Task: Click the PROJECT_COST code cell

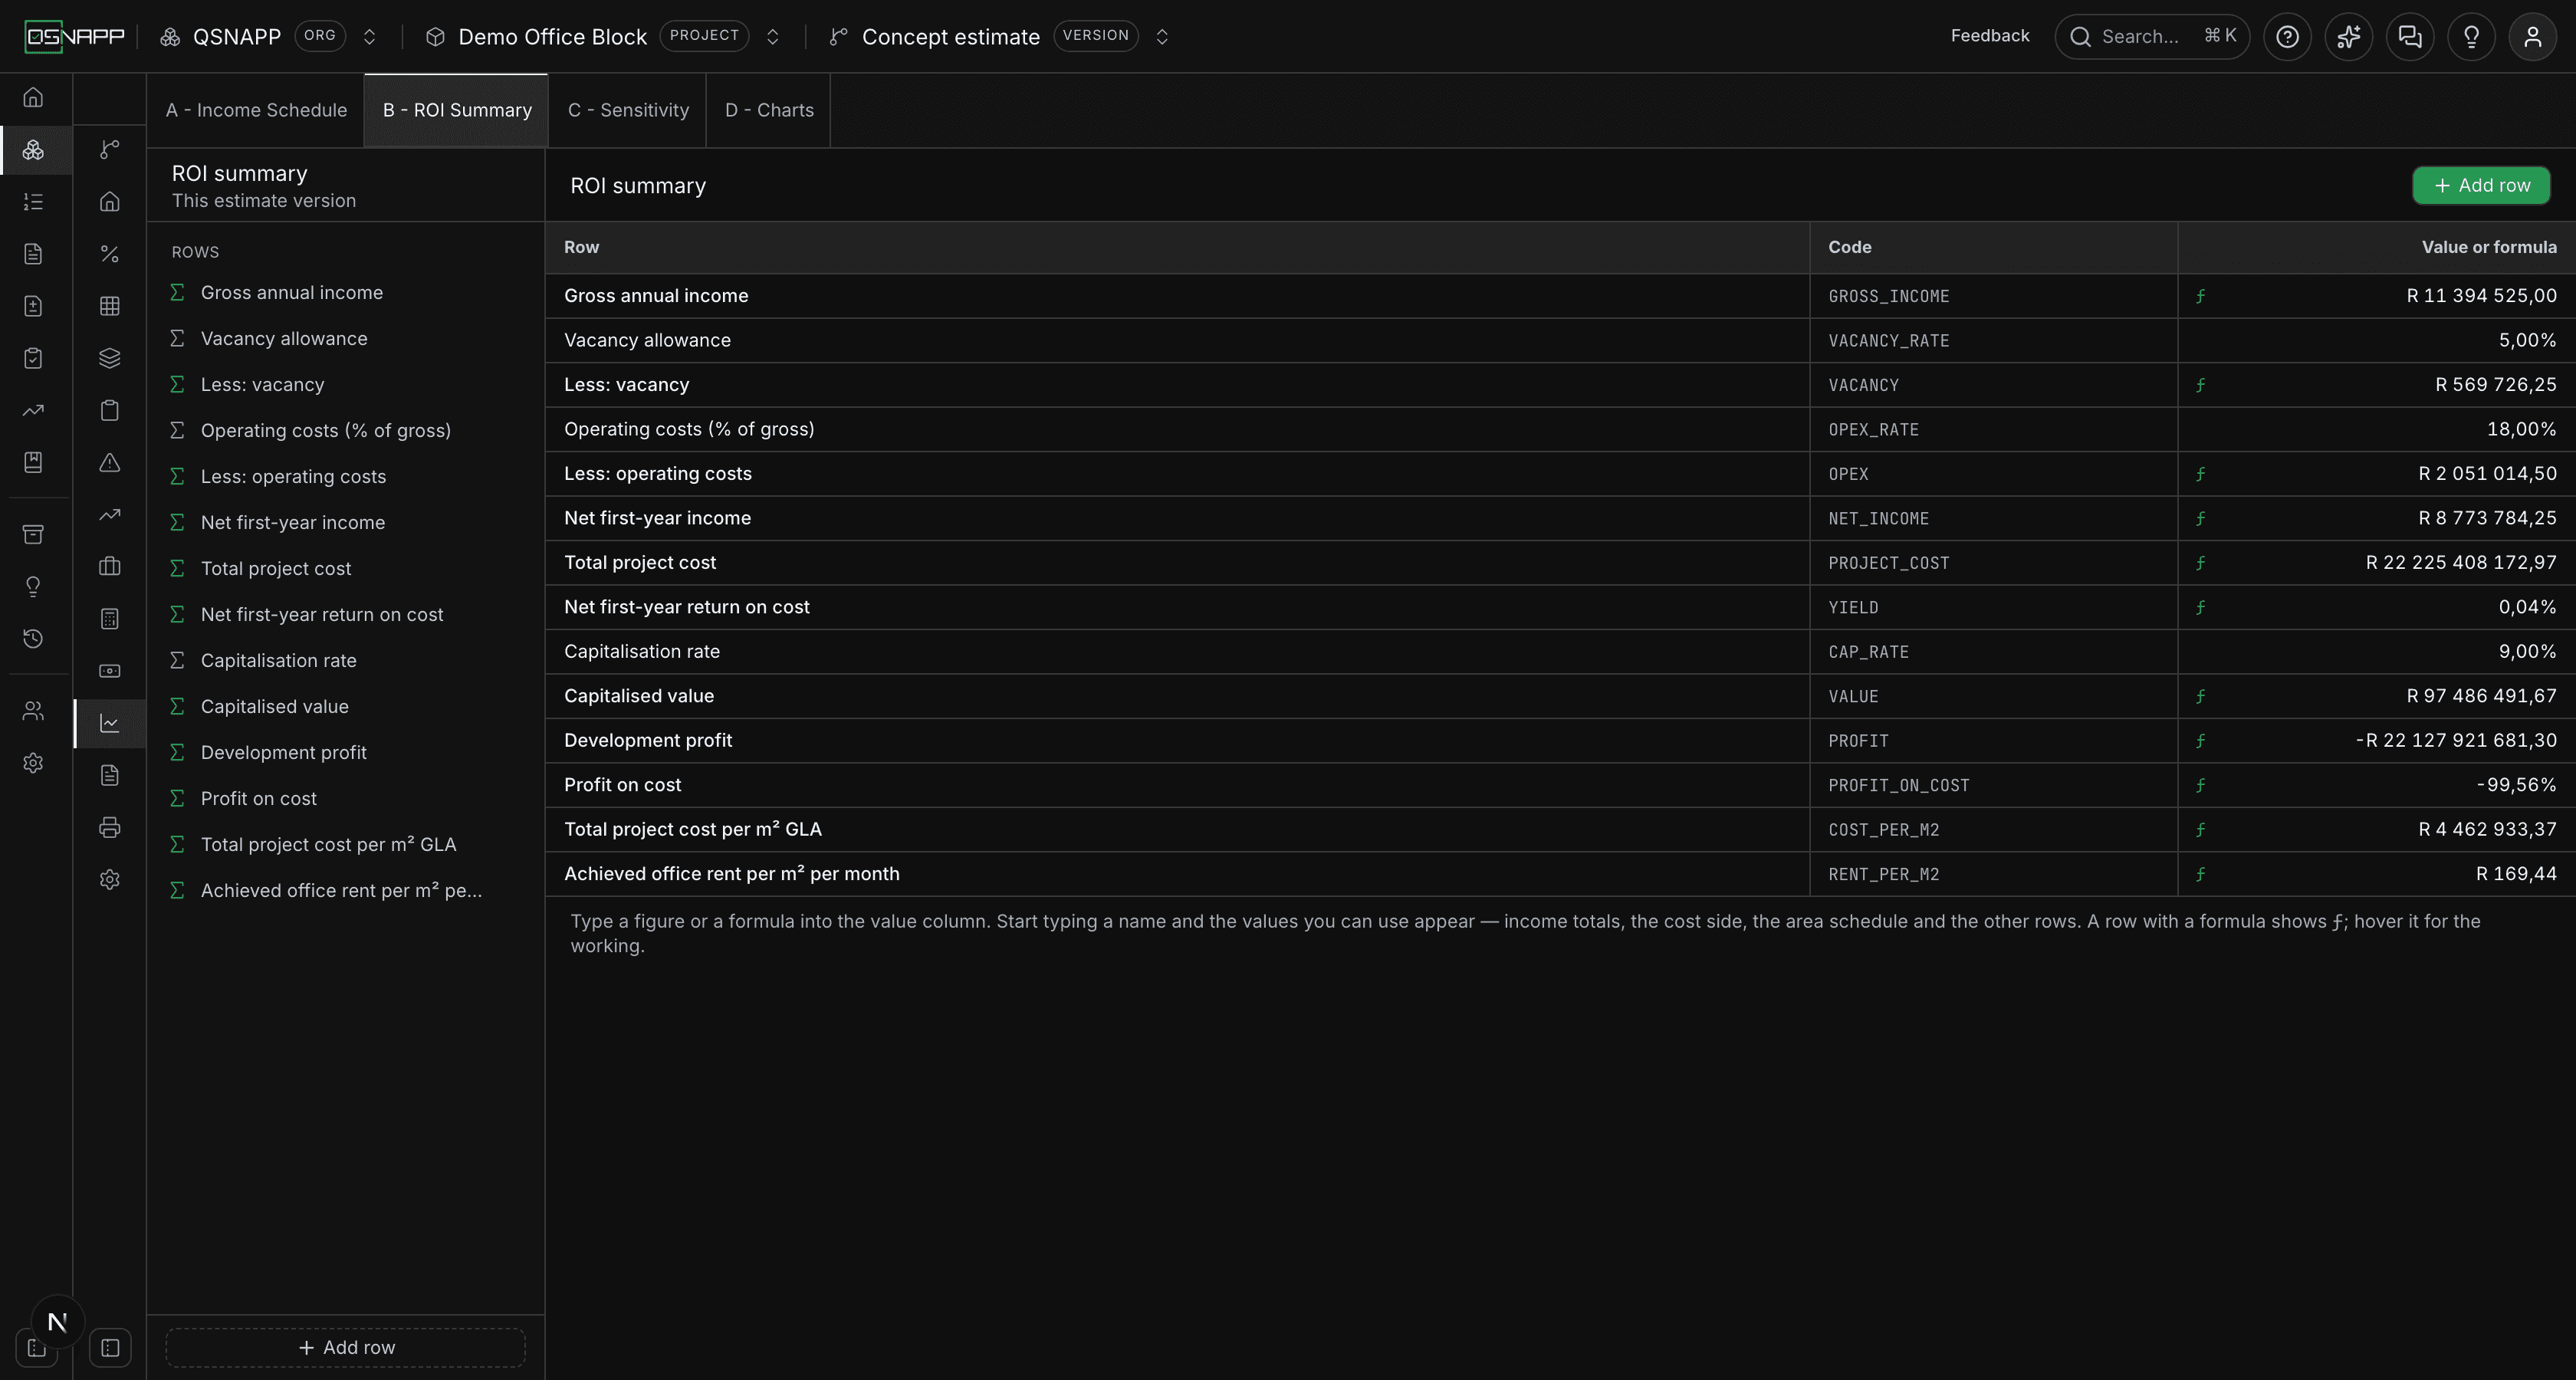Action: [1993, 563]
